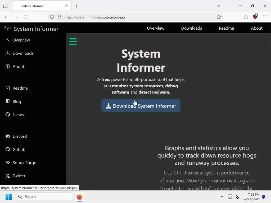Click the uBlock Origin extension icon
Image resolution: width=271 pixels, height=203 pixels.
pos(255,17)
